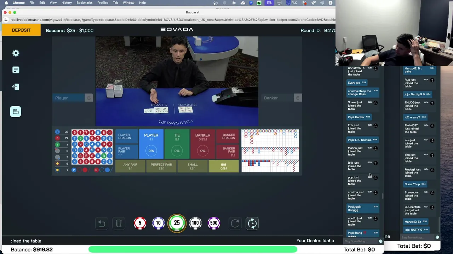Bet on BIG 0.5:1
The height and width of the screenshot is (254, 453).
coord(224,166)
